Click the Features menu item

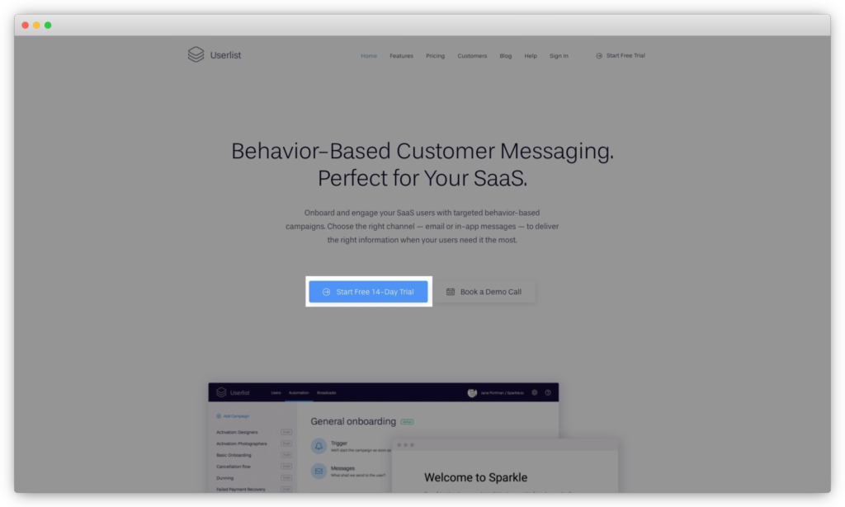402,55
